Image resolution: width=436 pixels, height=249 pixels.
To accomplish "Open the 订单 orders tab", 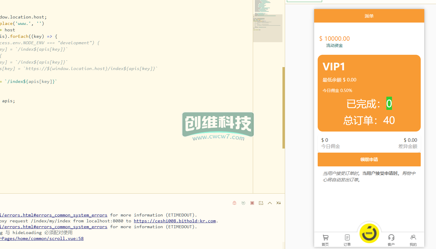I will [347, 240].
